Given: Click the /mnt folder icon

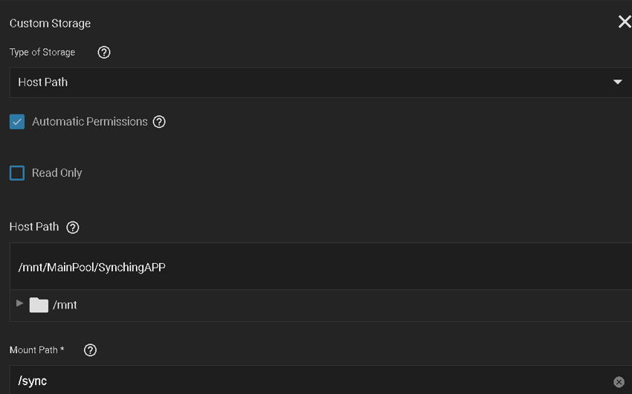Looking at the screenshot, I should click(39, 305).
